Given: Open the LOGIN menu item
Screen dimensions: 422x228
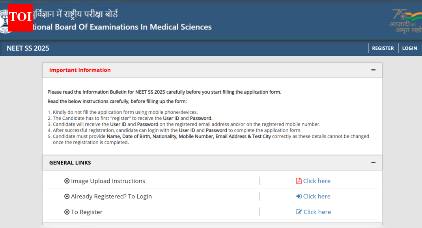Looking at the screenshot, I should coord(409,48).
